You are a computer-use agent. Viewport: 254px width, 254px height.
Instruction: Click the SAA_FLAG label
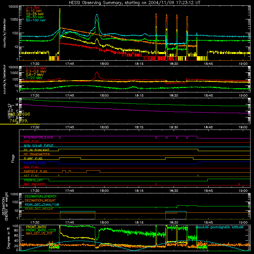point(31,167)
